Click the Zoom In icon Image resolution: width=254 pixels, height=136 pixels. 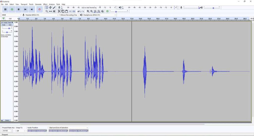click(88, 11)
